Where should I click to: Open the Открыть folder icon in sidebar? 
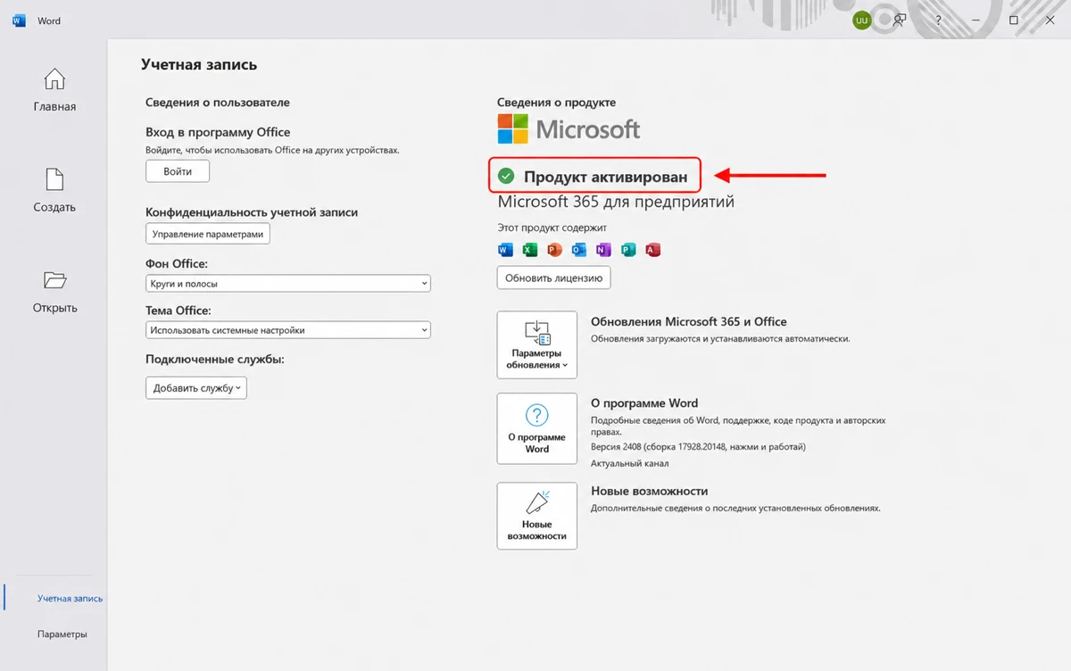(54, 280)
